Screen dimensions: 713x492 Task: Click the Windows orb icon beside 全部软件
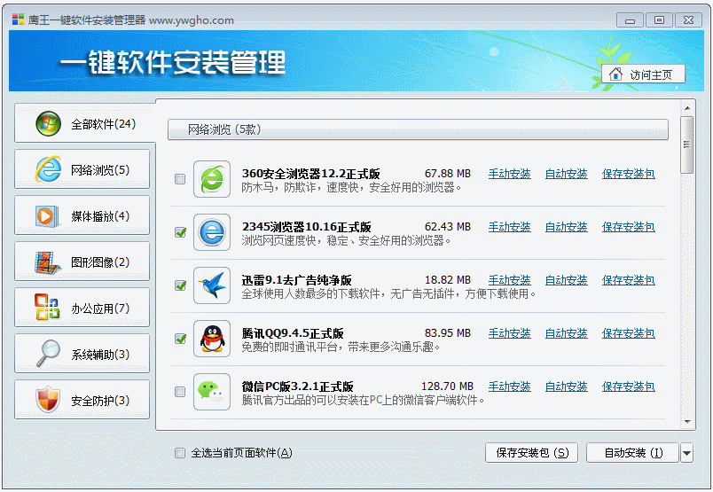[x=48, y=124]
